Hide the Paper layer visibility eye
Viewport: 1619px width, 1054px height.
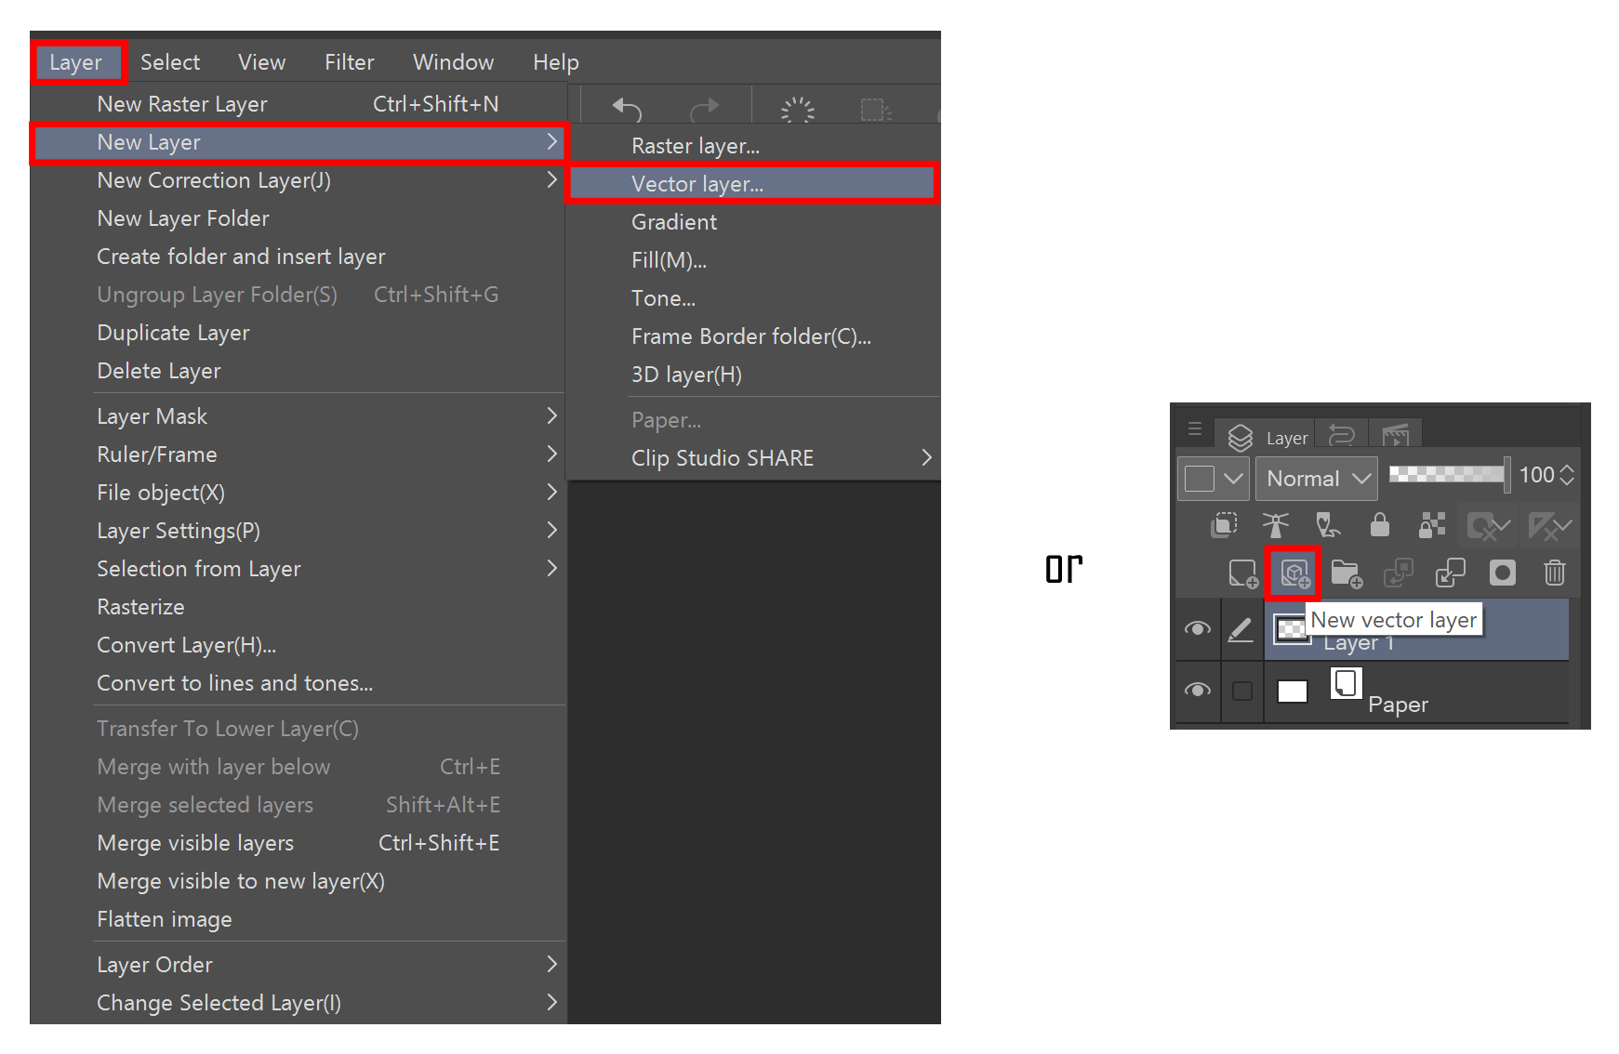click(1197, 691)
